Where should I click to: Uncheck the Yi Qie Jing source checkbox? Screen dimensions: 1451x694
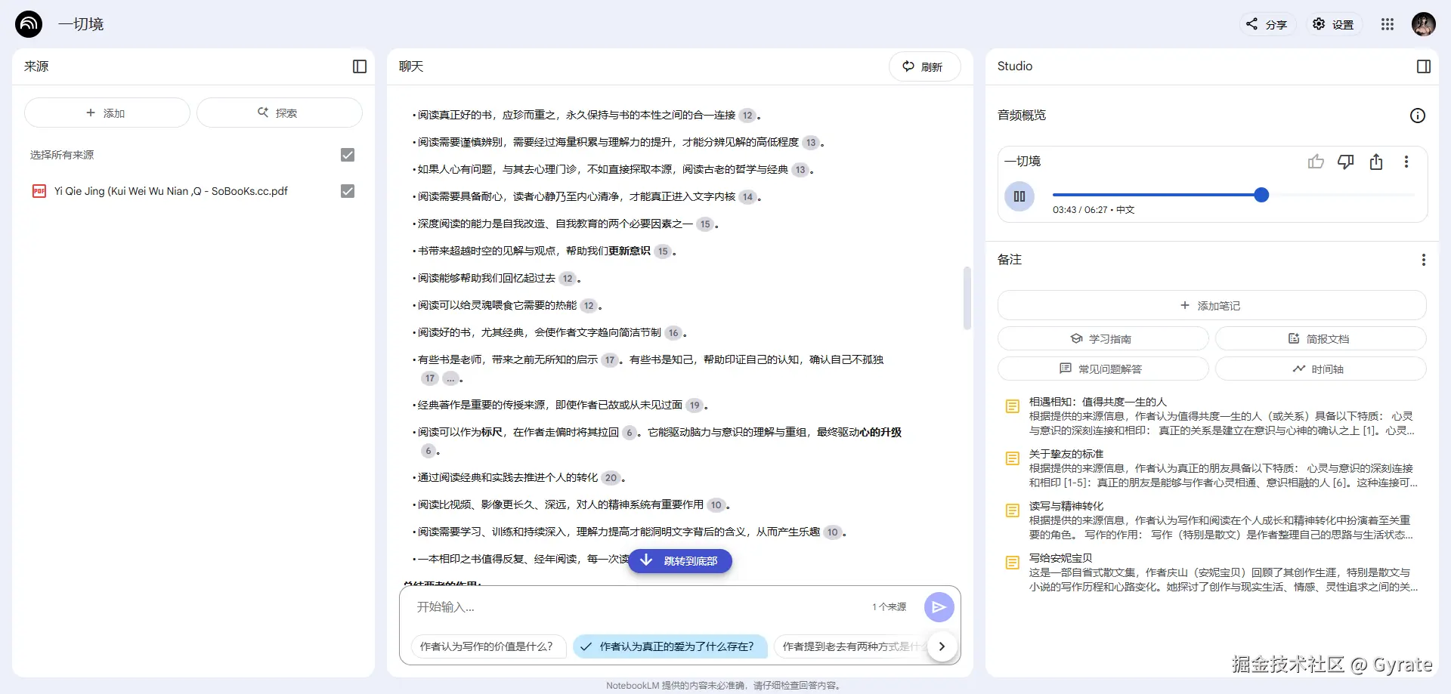tap(347, 191)
